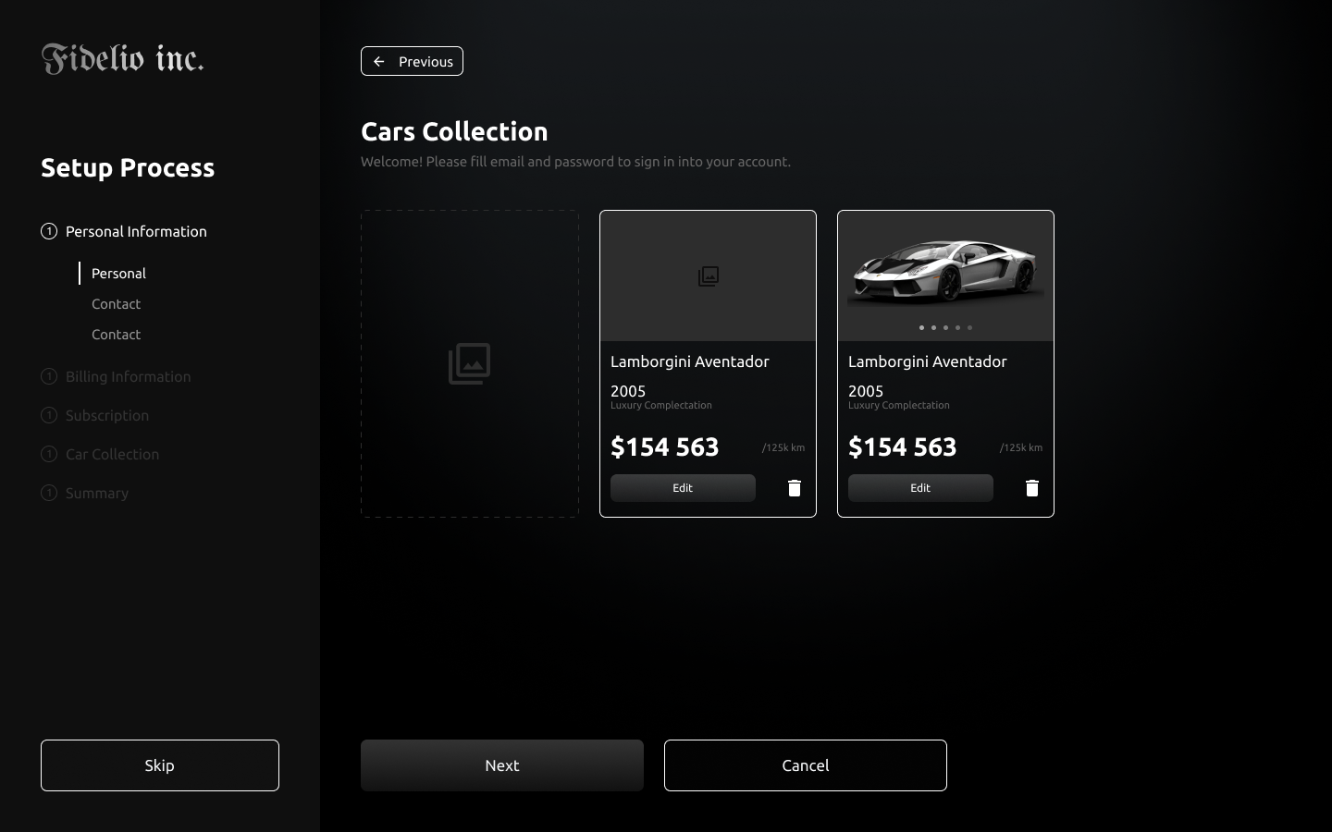Viewport: 1332px width, 832px height.
Task: Switch to the Car Collection step
Action: click(x=112, y=454)
